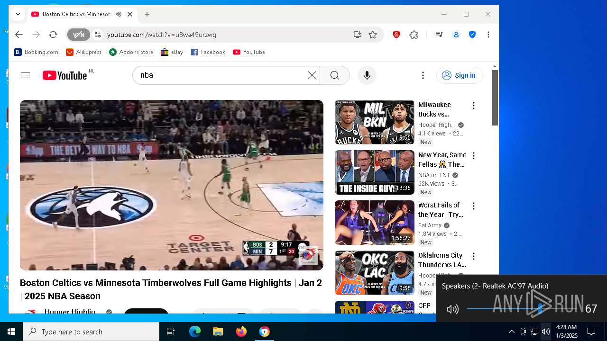The height and width of the screenshot is (341, 607).
Task: Open the YouTube bookmark
Action: (249, 52)
